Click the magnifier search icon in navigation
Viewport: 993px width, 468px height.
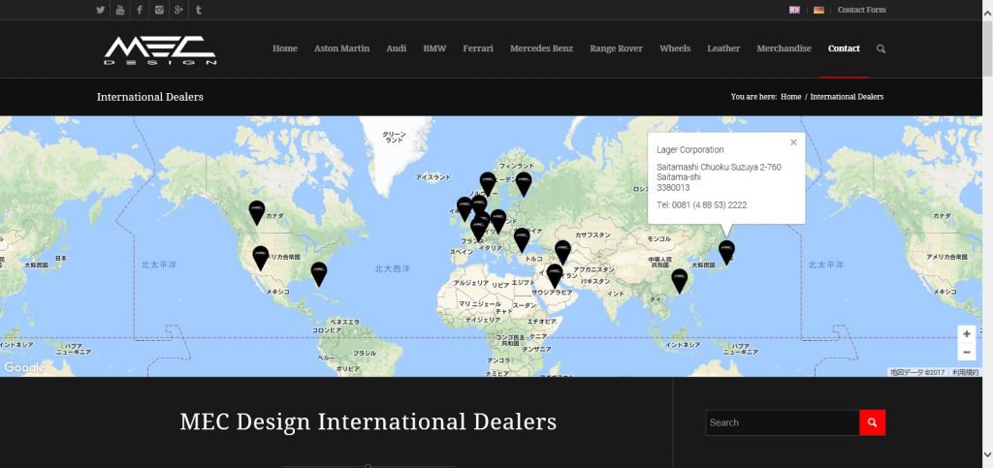881,48
